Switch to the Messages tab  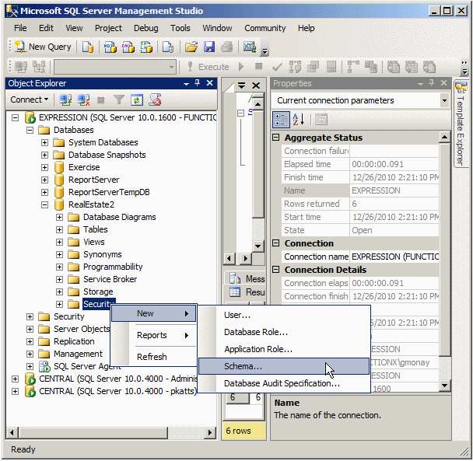coord(247,279)
